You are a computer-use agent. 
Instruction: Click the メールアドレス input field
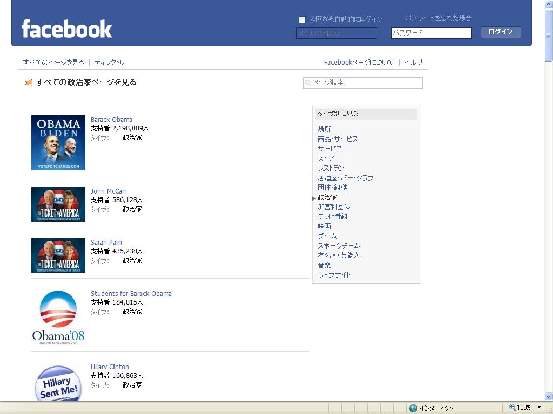tap(337, 33)
